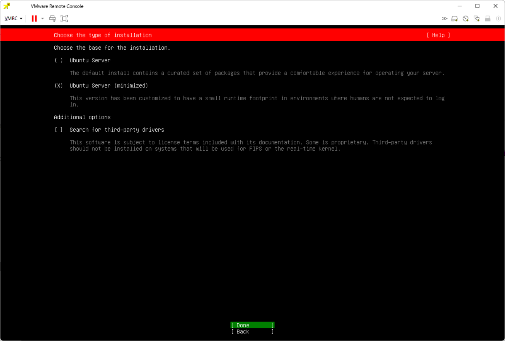Close the VMware Remote Console window
The width and height of the screenshot is (505, 341).
[x=495, y=6]
